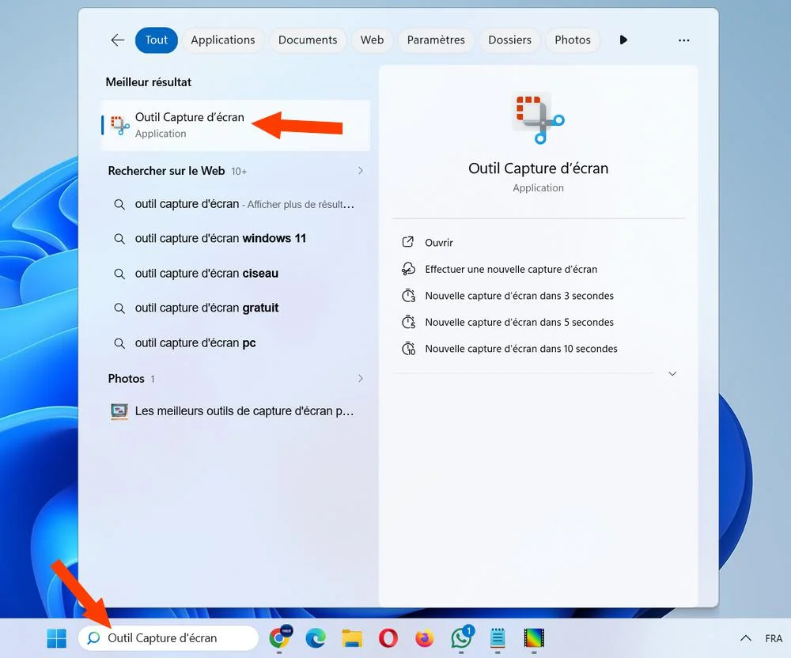Screen dimensions: 791x658
Task: Click search icon beside 'ciseau' suggestion
Action: [x=119, y=274]
